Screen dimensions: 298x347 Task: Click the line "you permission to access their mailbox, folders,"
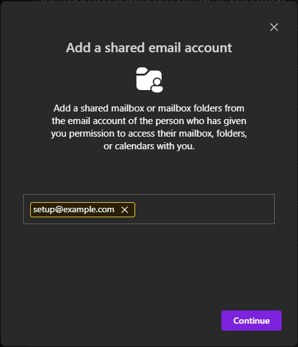click(149, 134)
